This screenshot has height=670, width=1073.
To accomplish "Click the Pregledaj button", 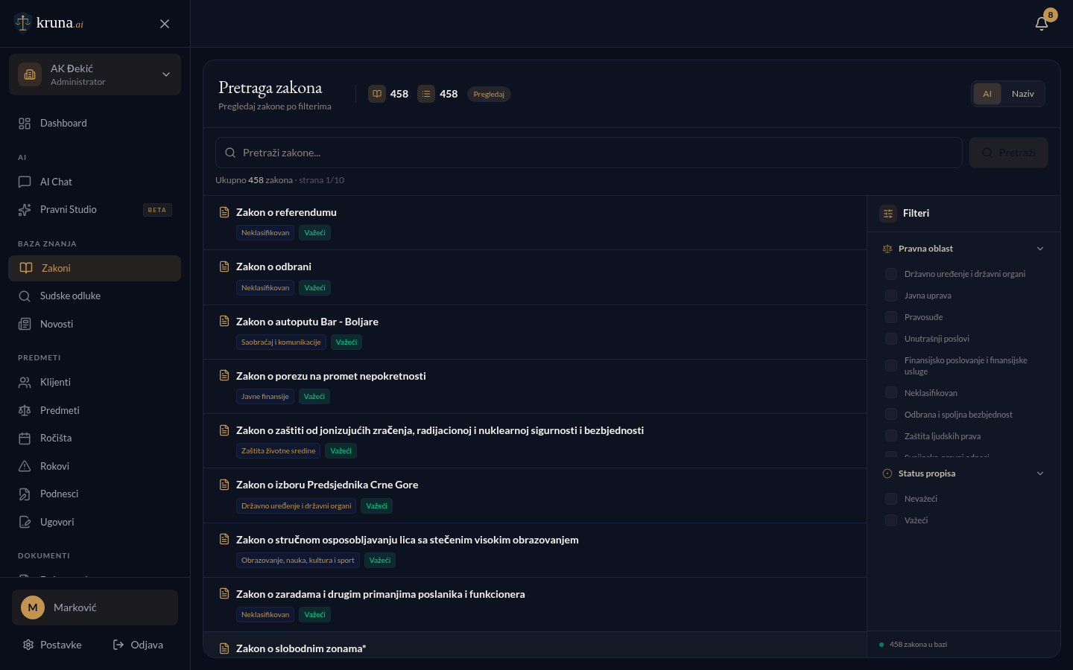I will (x=489, y=95).
